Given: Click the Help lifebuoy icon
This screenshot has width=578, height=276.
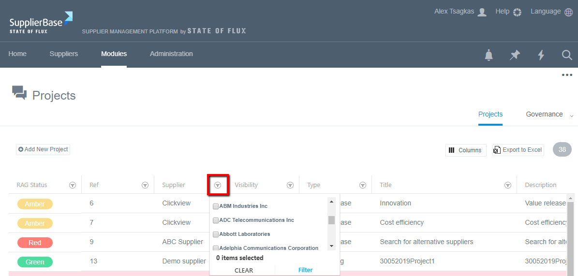Looking at the screenshot, I should (517, 12).
